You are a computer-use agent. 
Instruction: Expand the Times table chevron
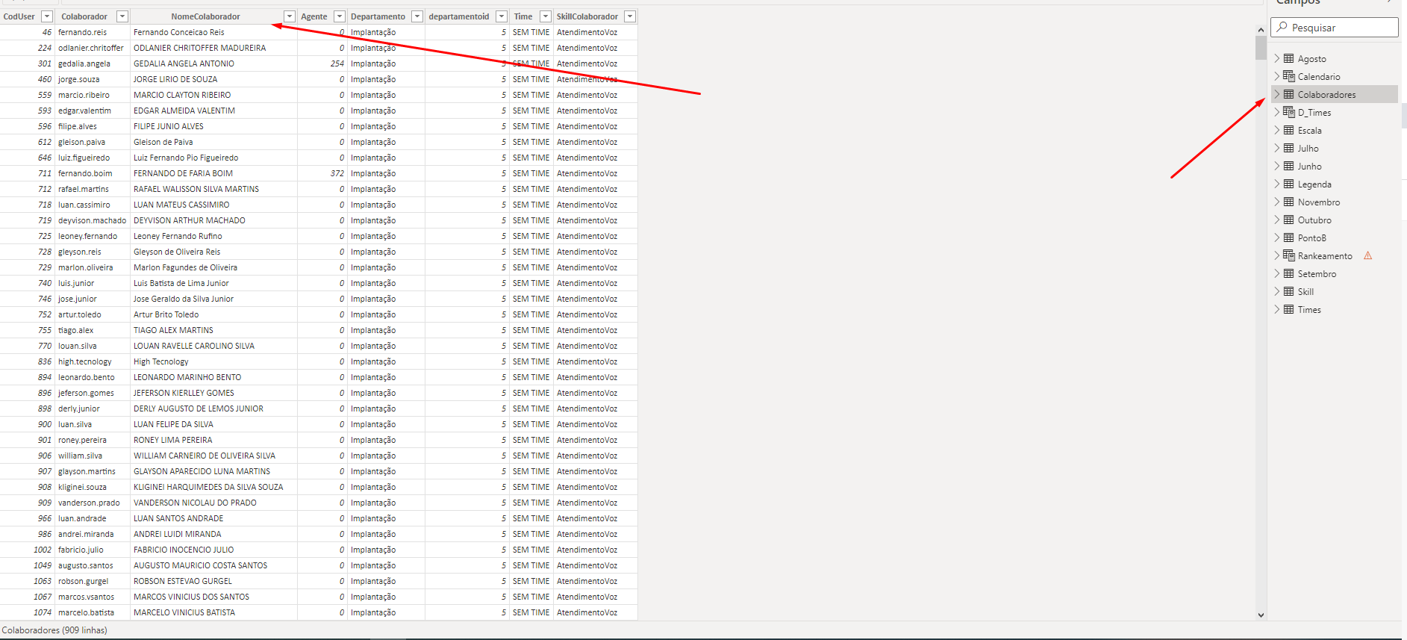(x=1276, y=309)
